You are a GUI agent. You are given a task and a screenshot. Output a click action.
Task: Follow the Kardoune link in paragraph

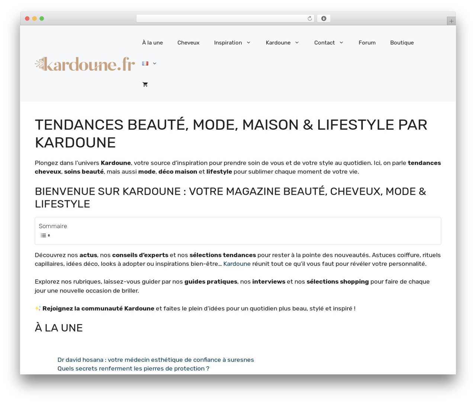pos(237,264)
